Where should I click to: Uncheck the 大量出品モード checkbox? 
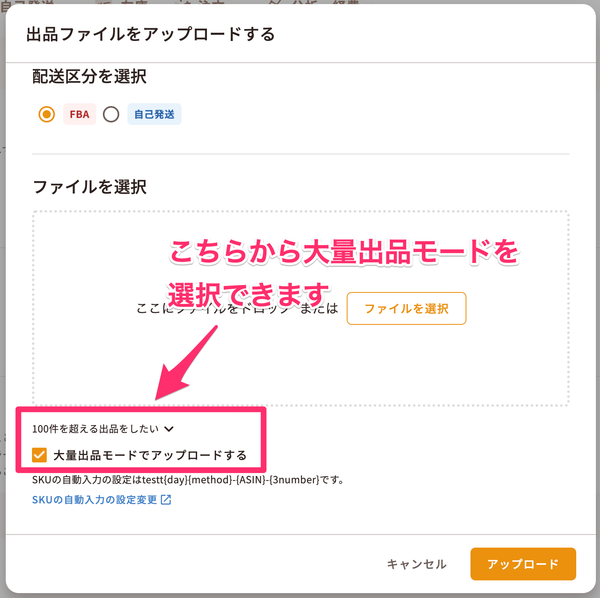(39, 455)
